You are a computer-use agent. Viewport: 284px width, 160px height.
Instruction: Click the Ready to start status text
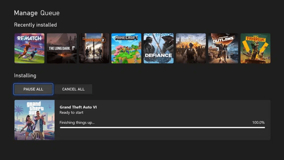[x=72, y=113]
